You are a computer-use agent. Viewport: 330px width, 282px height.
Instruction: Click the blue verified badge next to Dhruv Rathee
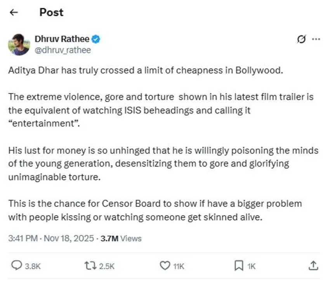[x=96, y=39]
